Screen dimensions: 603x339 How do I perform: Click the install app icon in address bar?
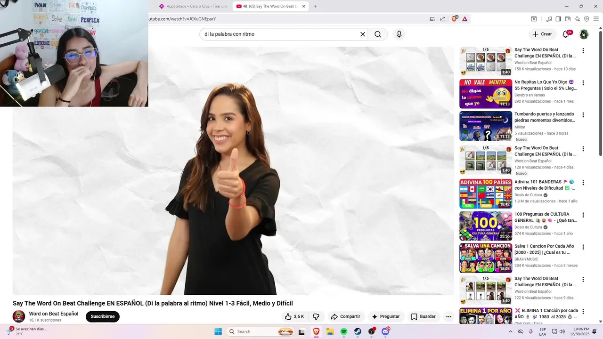click(432, 19)
